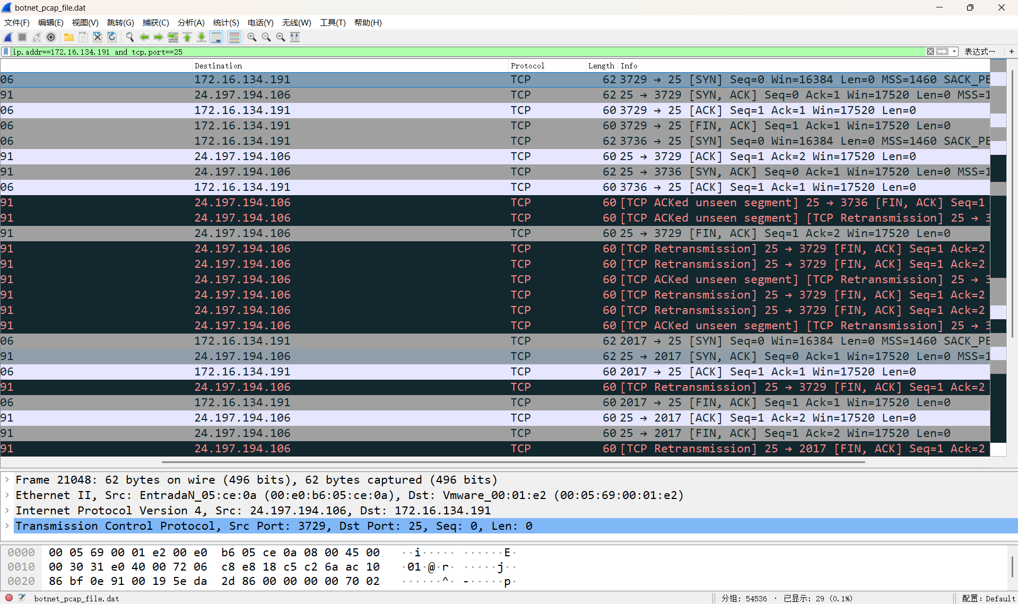
Task: Expand the Transmission Control Protocol node
Action: [x=7, y=526]
